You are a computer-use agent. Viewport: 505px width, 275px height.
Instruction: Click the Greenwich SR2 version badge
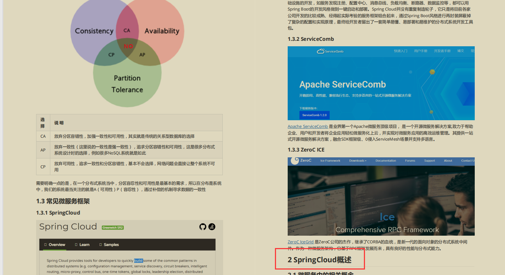[x=113, y=228]
